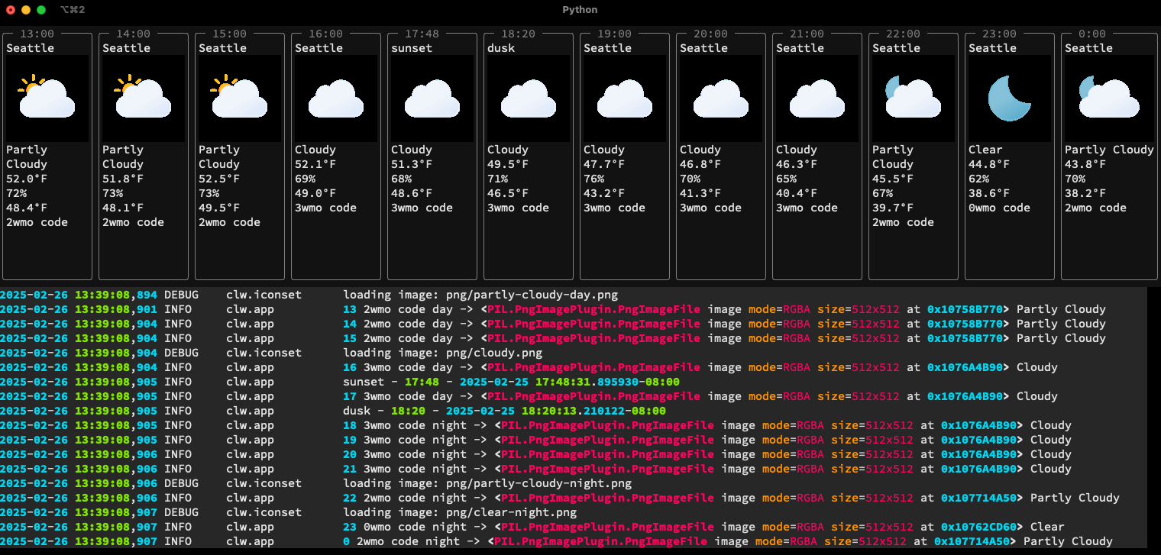1161x555 pixels.
Task: Click the hex address 0x10762CD60
Action: tap(979, 527)
